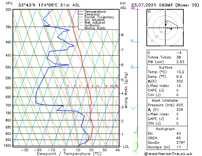Click the km altitude tick label '5'
Viewport: 202px width, 156px height.
[x=122, y=80]
